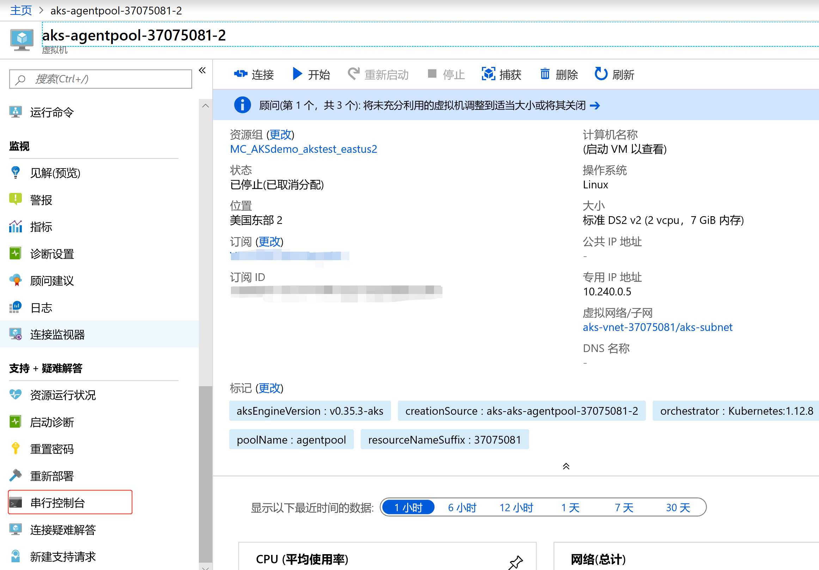This screenshot has height=570, width=819.
Task: Select the 30 天 time range
Action: tap(678, 507)
